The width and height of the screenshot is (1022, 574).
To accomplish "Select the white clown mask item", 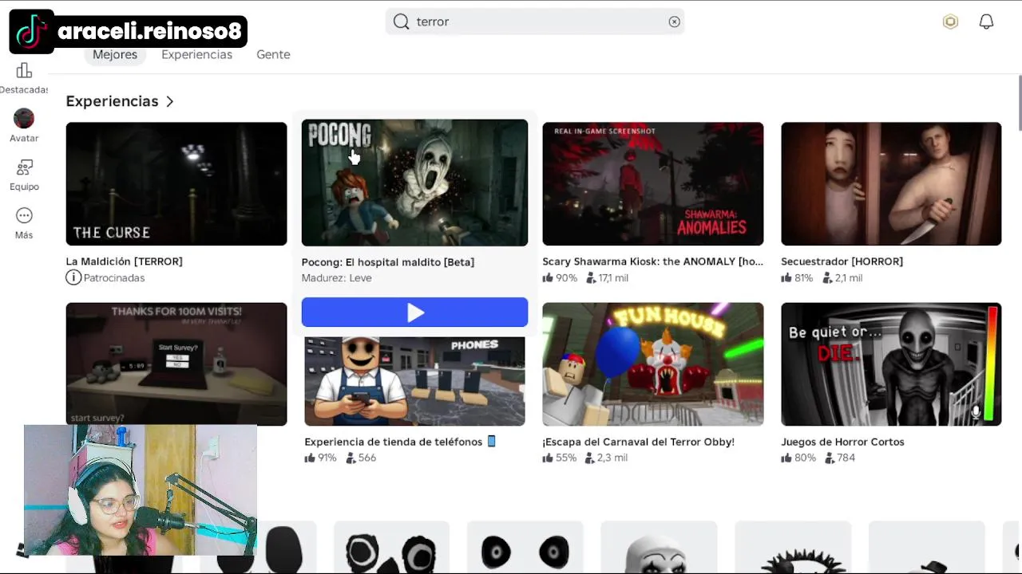I will pyautogui.click(x=659, y=548).
